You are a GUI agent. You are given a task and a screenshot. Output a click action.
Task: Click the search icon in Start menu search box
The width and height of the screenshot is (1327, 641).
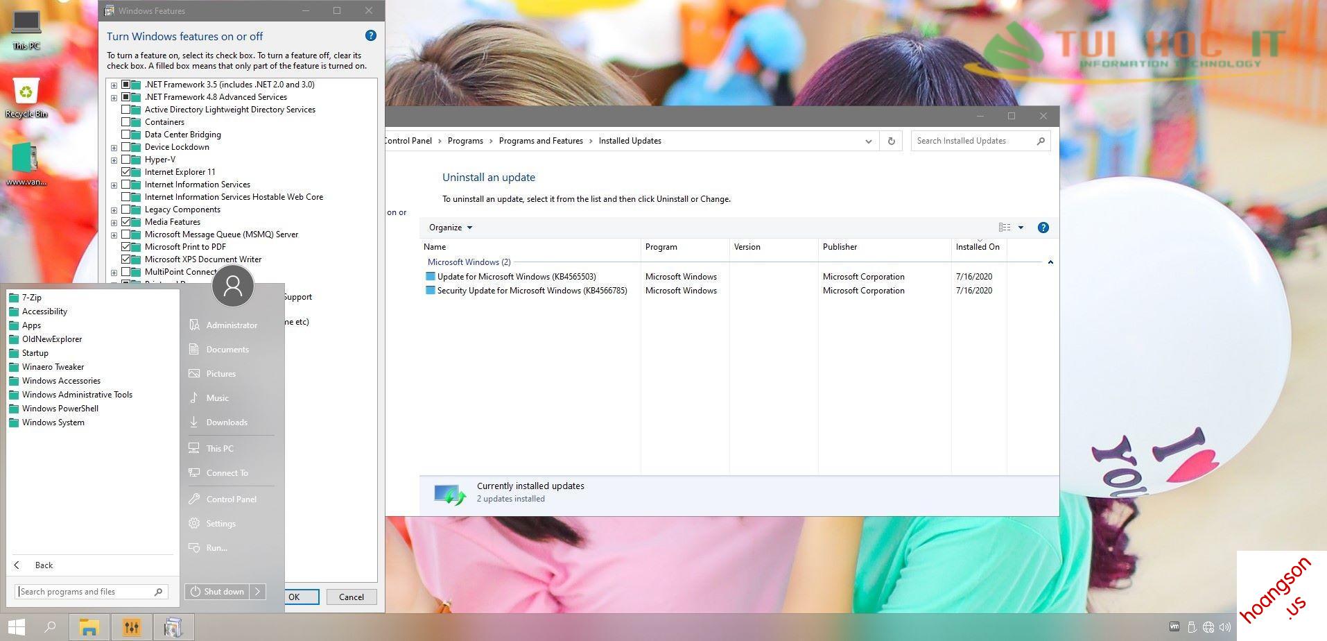(x=158, y=592)
